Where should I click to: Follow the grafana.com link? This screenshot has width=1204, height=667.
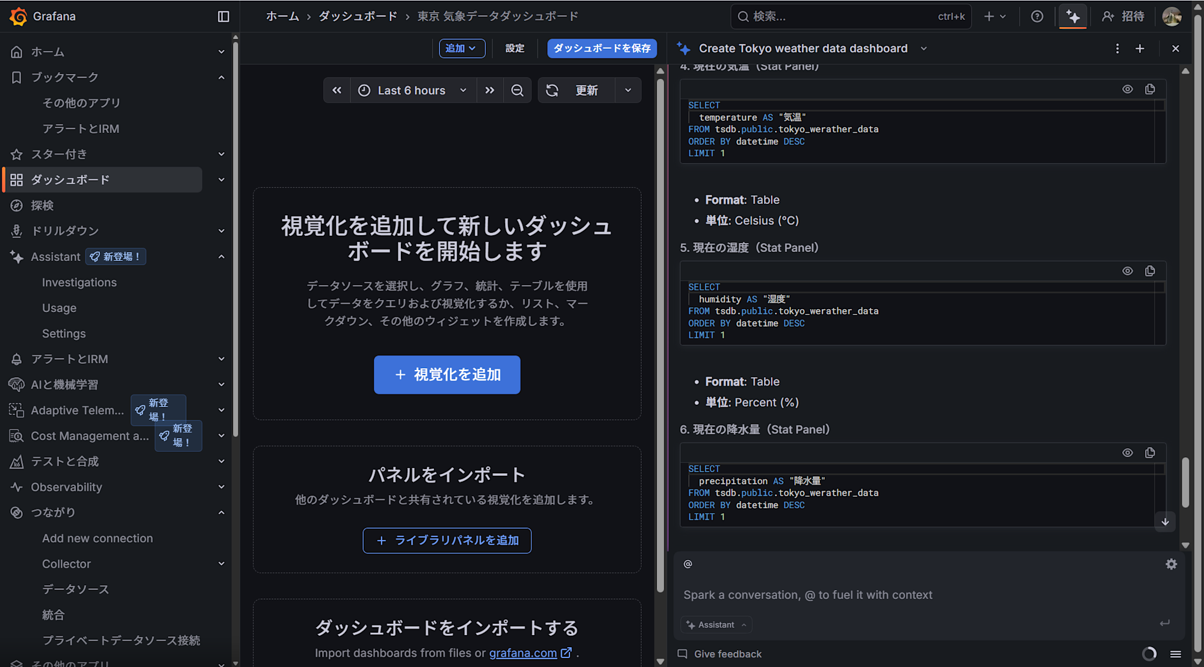tap(523, 653)
